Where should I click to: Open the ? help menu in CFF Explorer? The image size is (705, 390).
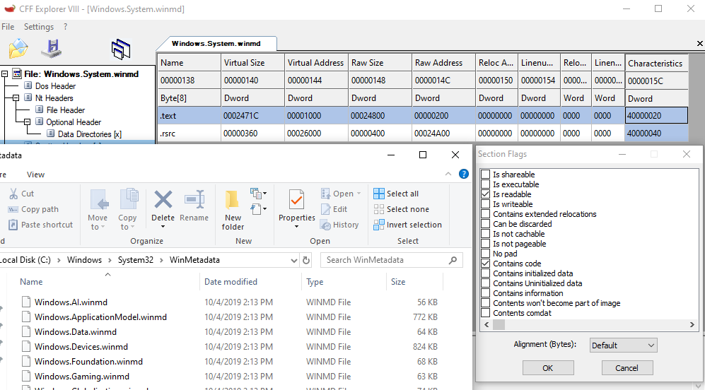65,27
